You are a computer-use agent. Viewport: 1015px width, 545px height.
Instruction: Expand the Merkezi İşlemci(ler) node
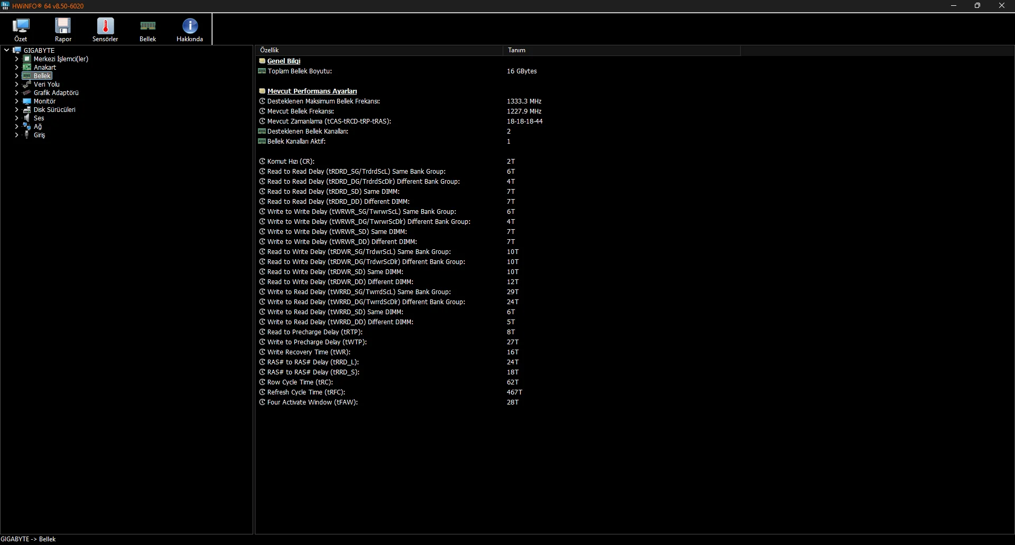16,59
